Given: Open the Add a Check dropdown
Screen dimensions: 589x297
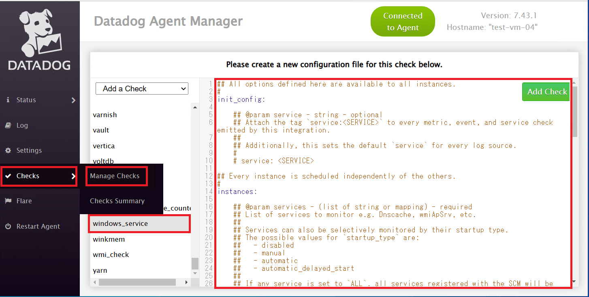Looking at the screenshot, I should click(142, 88).
